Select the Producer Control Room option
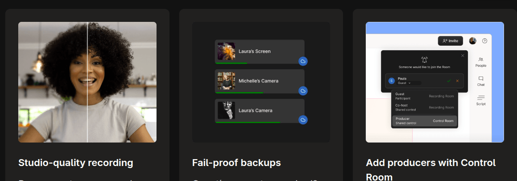Viewport: 517px width, 181px height. [x=424, y=121]
